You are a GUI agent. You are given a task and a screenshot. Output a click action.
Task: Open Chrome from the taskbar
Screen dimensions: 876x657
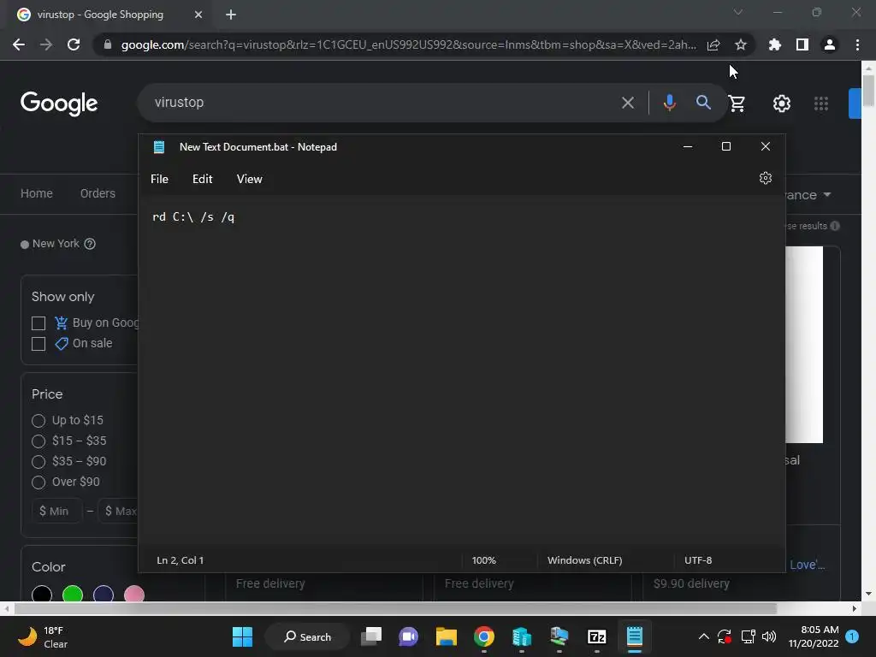click(484, 636)
